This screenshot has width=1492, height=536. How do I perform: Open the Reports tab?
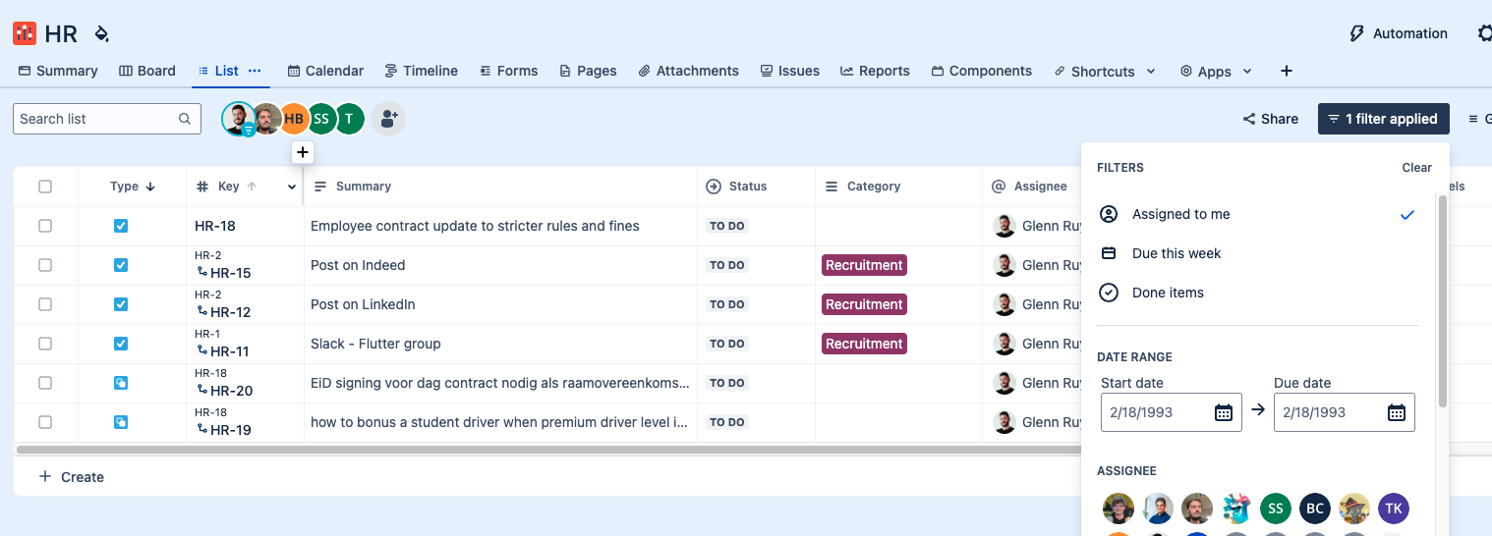click(x=875, y=71)
